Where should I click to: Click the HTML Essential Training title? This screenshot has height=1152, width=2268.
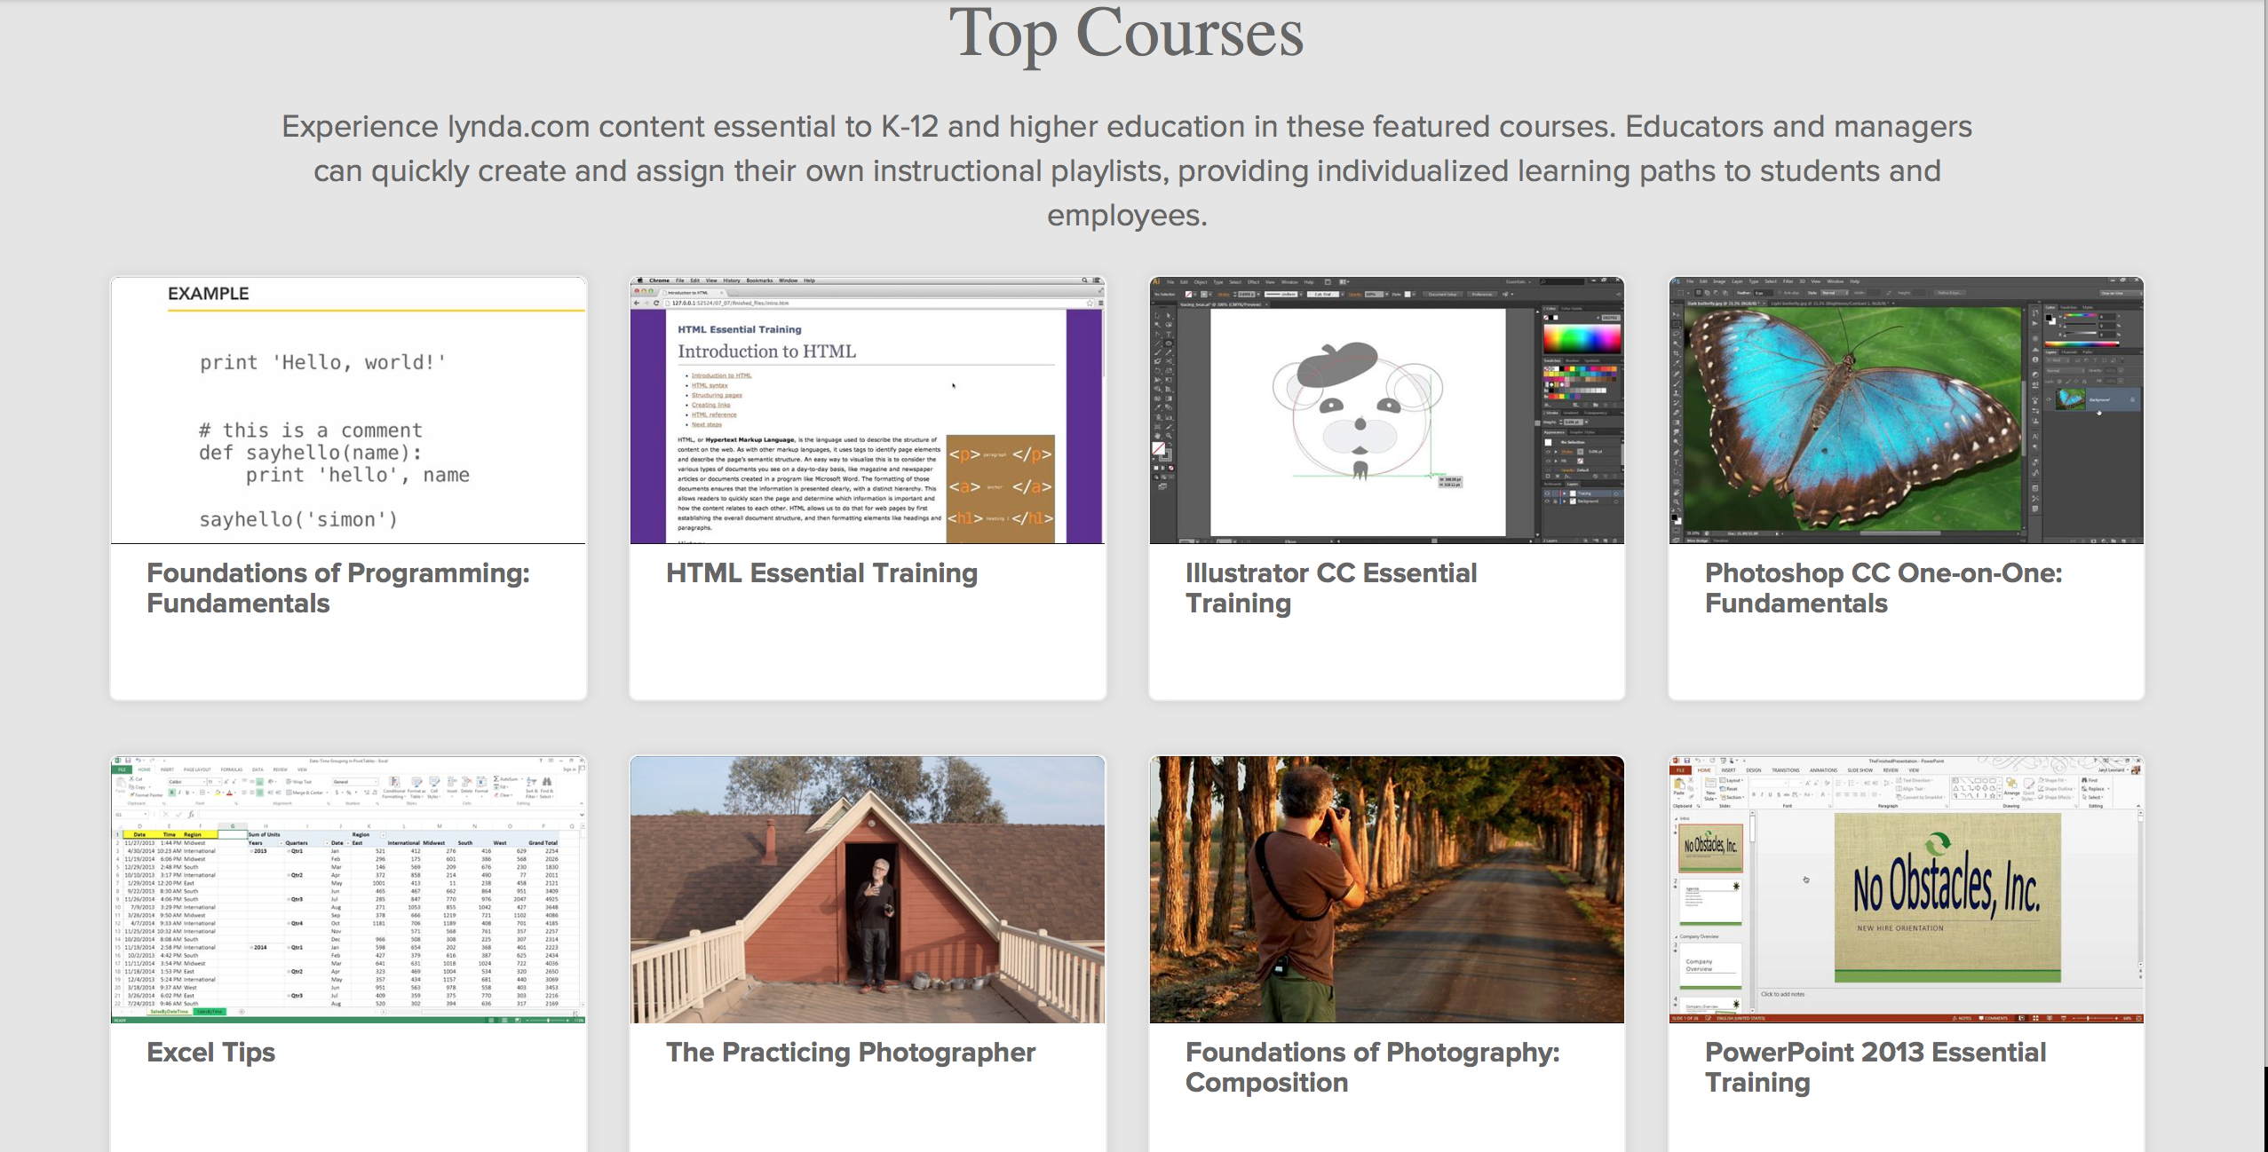pos(821,573)
